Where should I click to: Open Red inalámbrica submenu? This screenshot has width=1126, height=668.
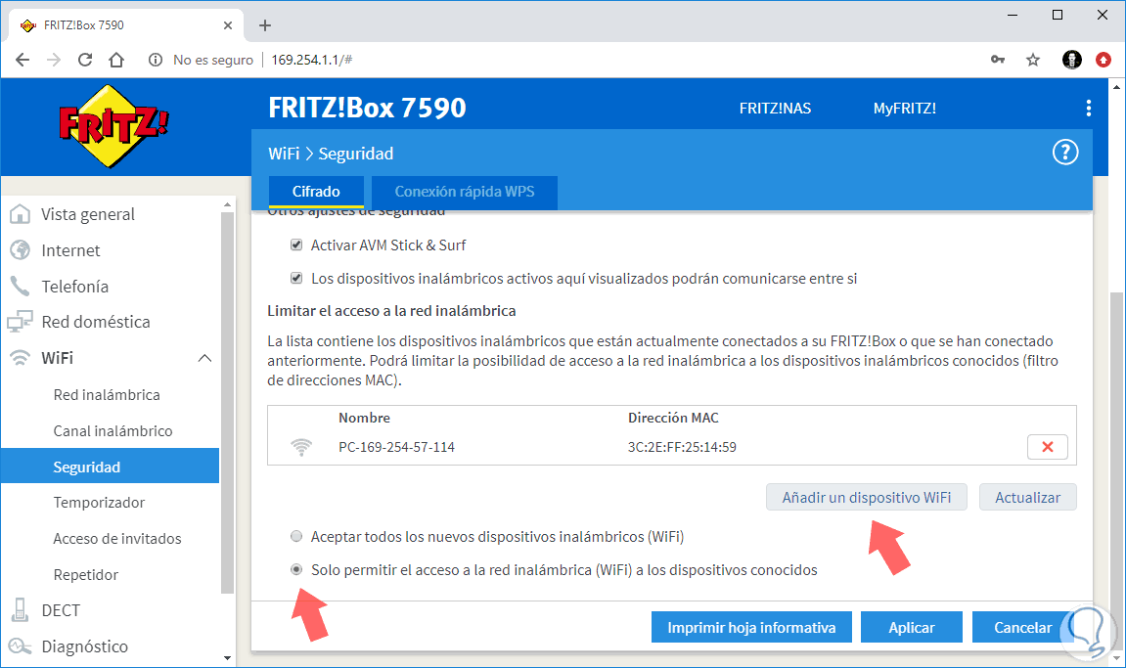pyautogui.click(x=107, y=394)
